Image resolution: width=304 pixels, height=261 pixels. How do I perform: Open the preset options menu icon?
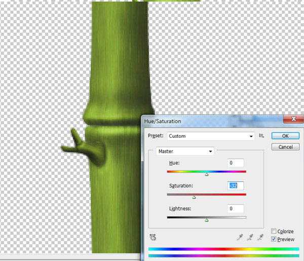[261, 136]
